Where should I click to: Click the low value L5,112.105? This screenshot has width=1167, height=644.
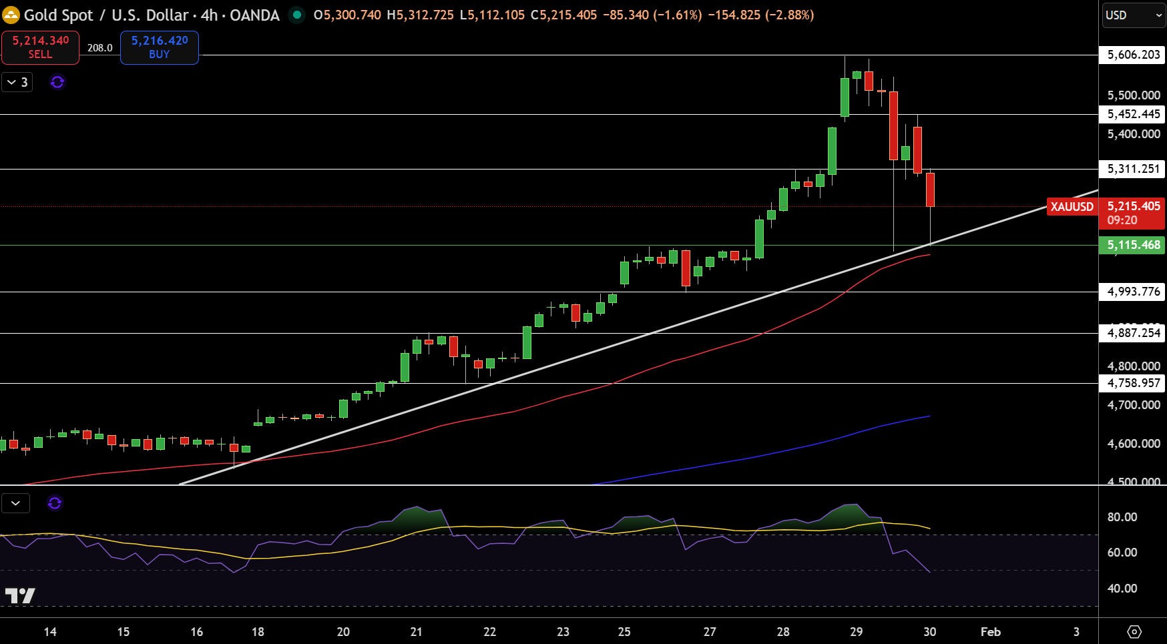coord(492,15)
